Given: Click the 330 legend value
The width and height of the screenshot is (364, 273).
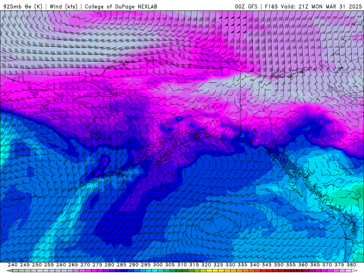Looking at the screenshot, I should (230, 265).
